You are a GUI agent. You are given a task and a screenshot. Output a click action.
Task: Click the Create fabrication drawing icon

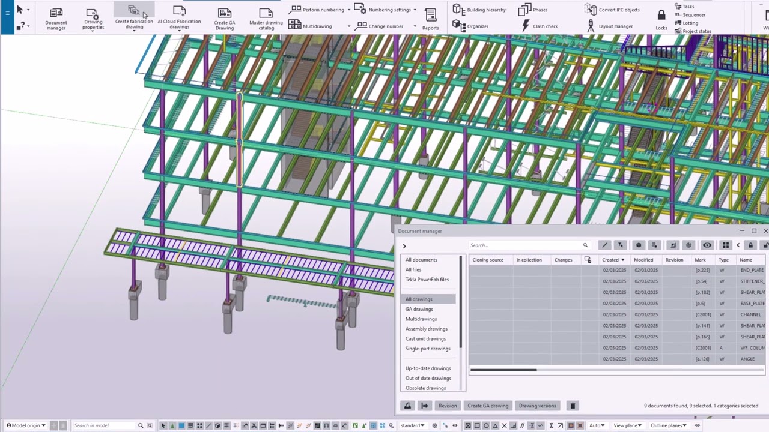[134, 11]
